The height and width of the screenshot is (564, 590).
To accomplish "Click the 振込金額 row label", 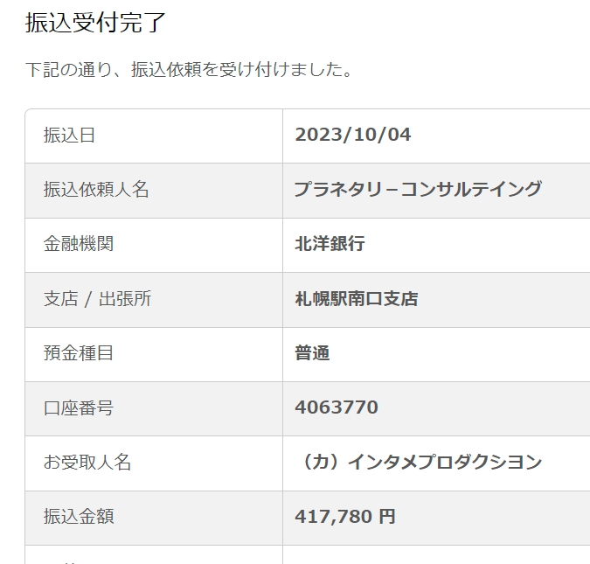I will tap(79, 517).
